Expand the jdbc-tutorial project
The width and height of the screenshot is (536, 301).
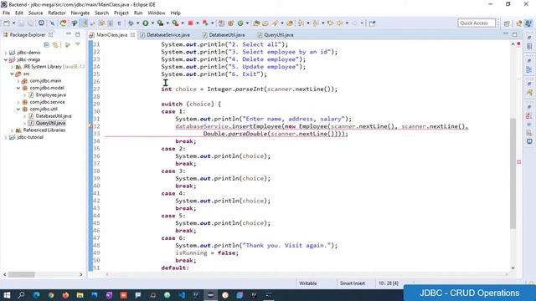click(x=6, y=137)
